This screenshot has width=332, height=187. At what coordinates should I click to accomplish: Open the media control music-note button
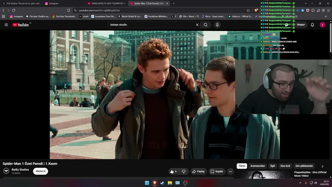coord(318,10)
